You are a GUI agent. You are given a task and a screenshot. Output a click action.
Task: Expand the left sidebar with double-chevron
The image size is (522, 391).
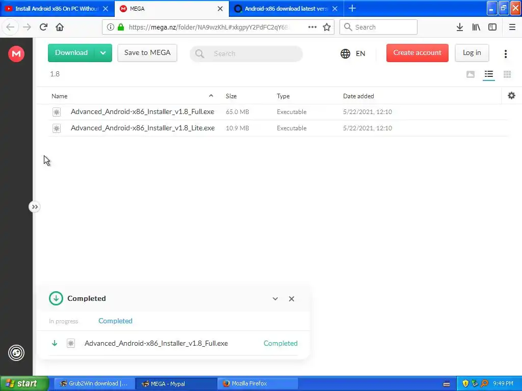(35, 207)
